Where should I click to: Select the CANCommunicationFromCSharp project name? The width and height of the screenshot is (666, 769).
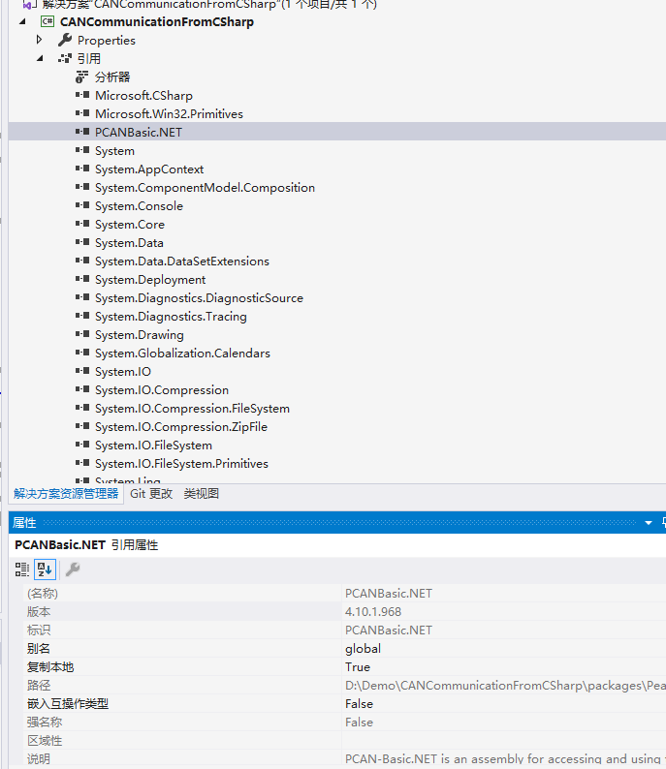tap(157, 21)
